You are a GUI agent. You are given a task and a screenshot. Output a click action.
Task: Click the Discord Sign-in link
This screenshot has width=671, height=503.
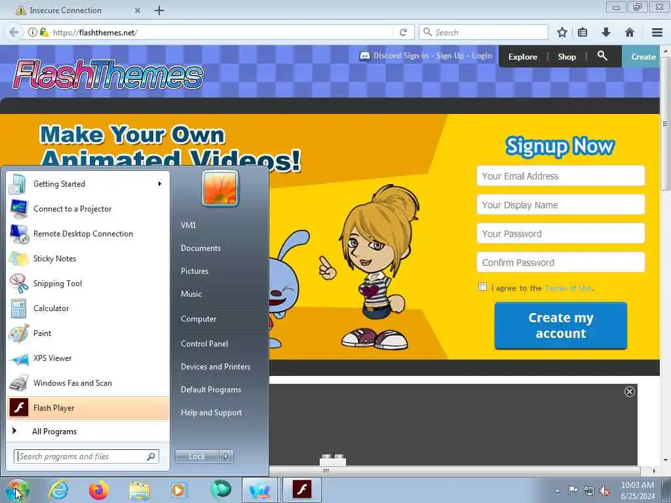(x=401, y=56)
